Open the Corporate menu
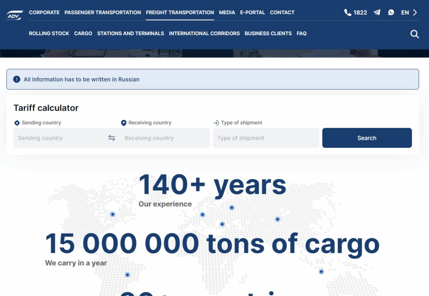 coord(44,13)
